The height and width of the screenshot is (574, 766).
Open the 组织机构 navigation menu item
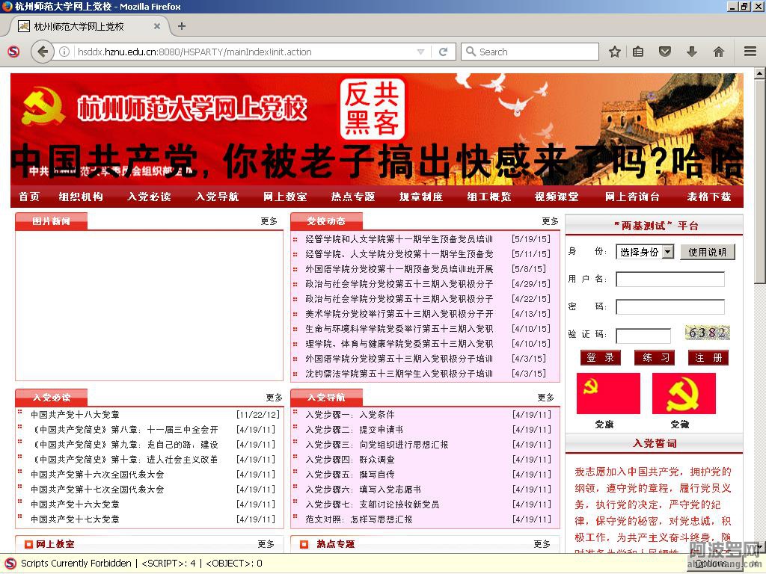81,197
